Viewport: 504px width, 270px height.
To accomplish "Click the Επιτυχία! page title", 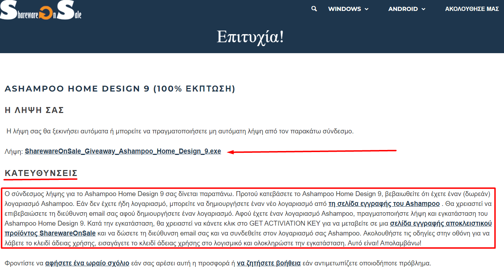I will click(x=250, y=37).
